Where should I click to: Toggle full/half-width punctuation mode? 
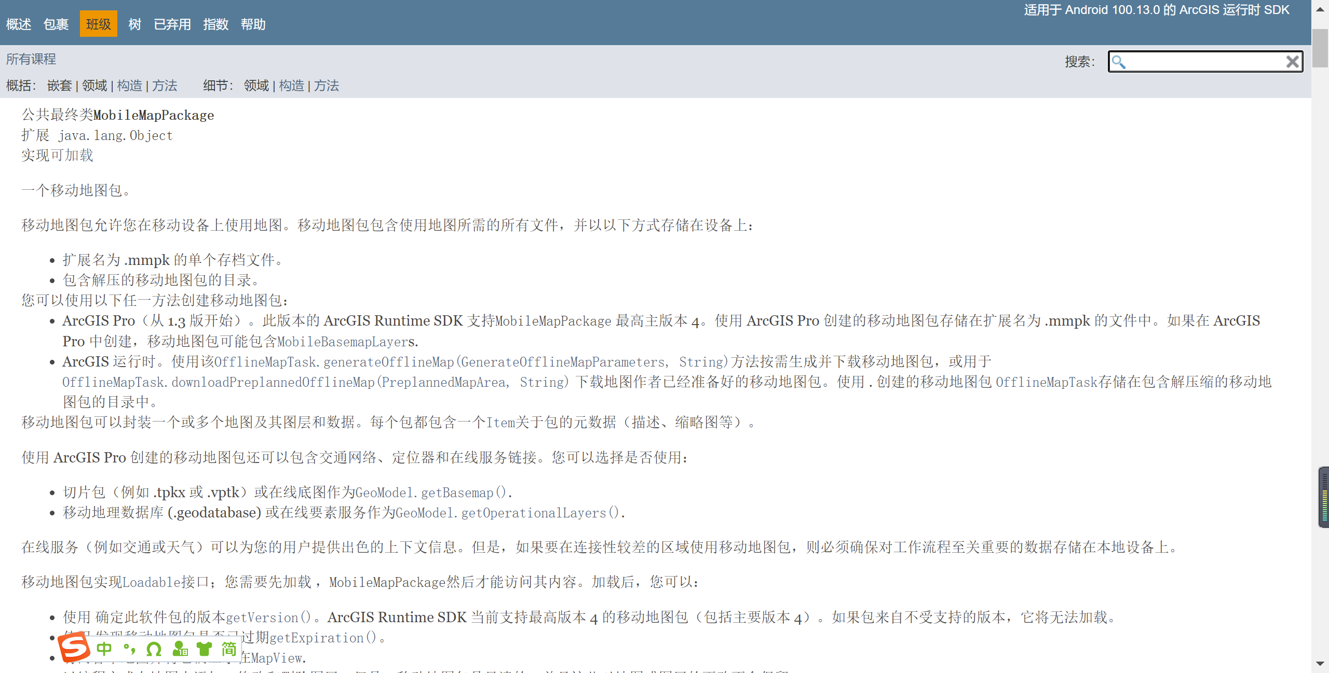click(129, 649)
